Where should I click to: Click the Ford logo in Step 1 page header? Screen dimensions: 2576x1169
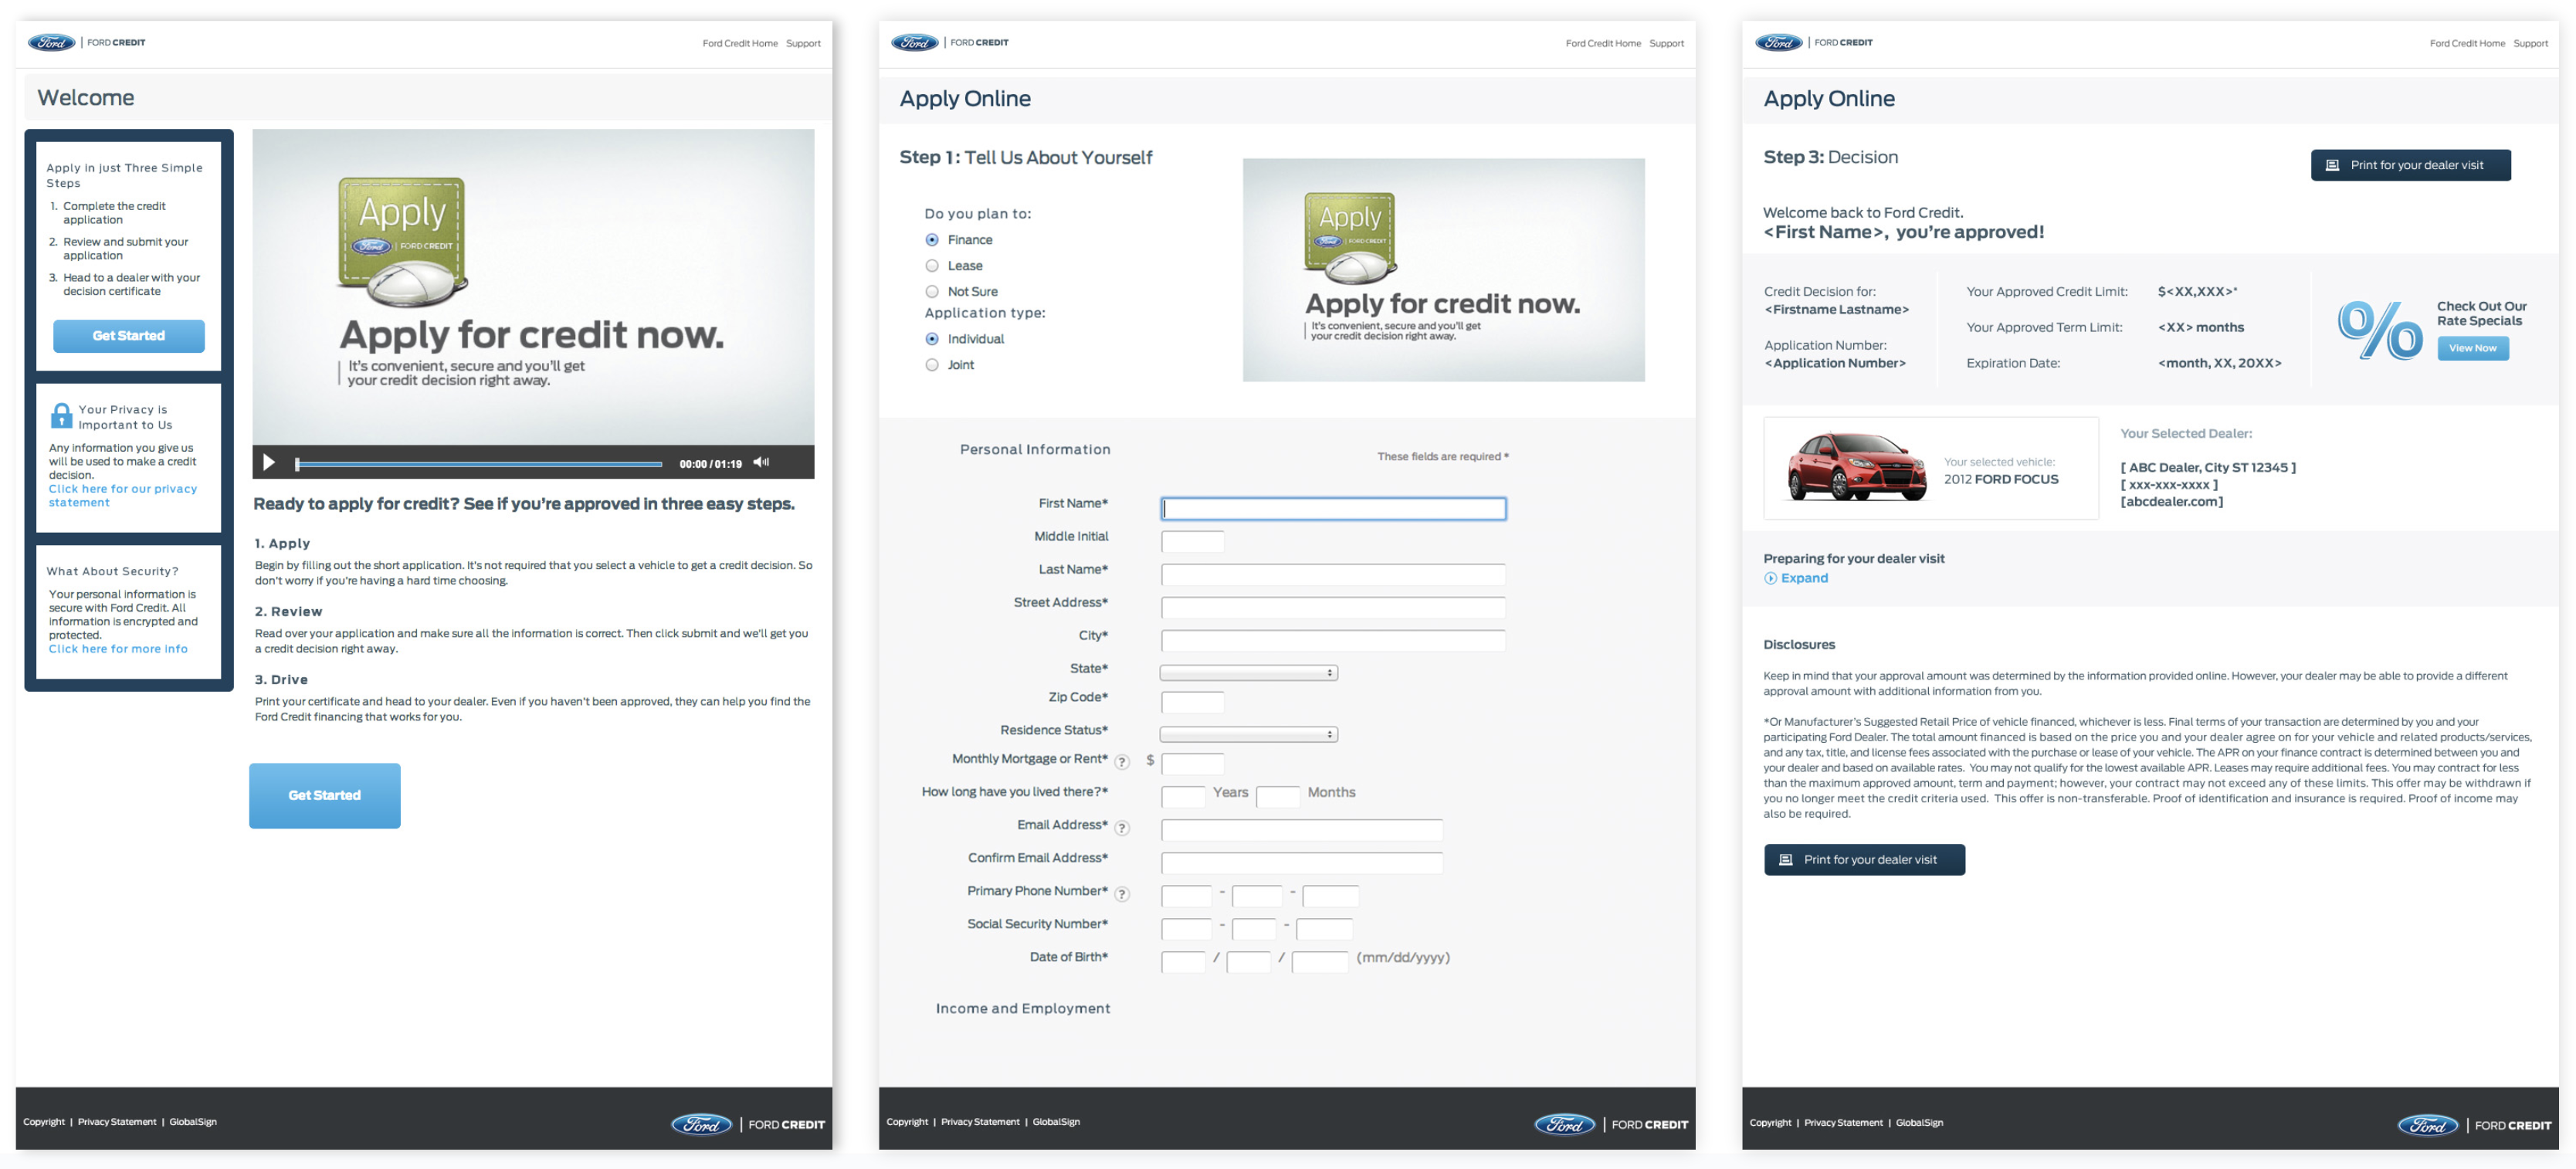pyautogui.click(x=914, y=43)
